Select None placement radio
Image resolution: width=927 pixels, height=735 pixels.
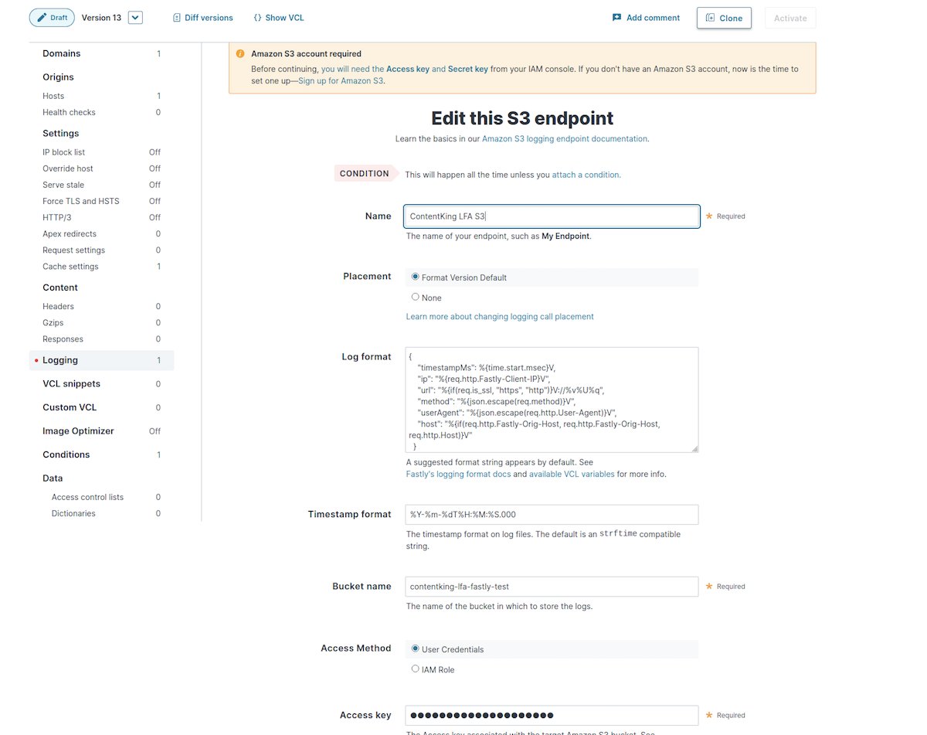(416, 297)
